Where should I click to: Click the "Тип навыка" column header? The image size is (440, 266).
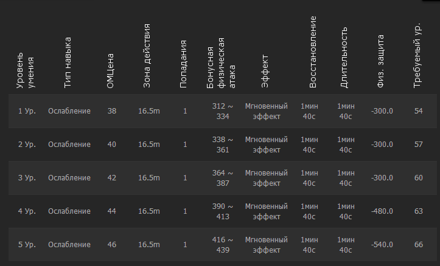pyautogui.click(x=68, y=63)
